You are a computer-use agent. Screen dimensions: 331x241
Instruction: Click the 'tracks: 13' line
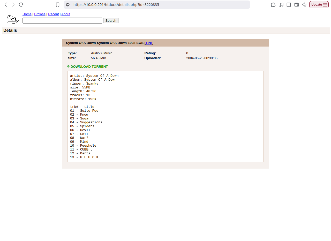(x=80, y=95)
